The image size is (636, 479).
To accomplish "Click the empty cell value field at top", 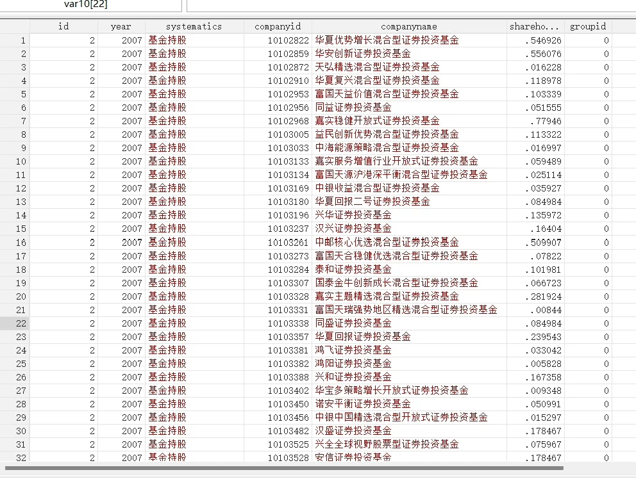I will pos(410,5).
